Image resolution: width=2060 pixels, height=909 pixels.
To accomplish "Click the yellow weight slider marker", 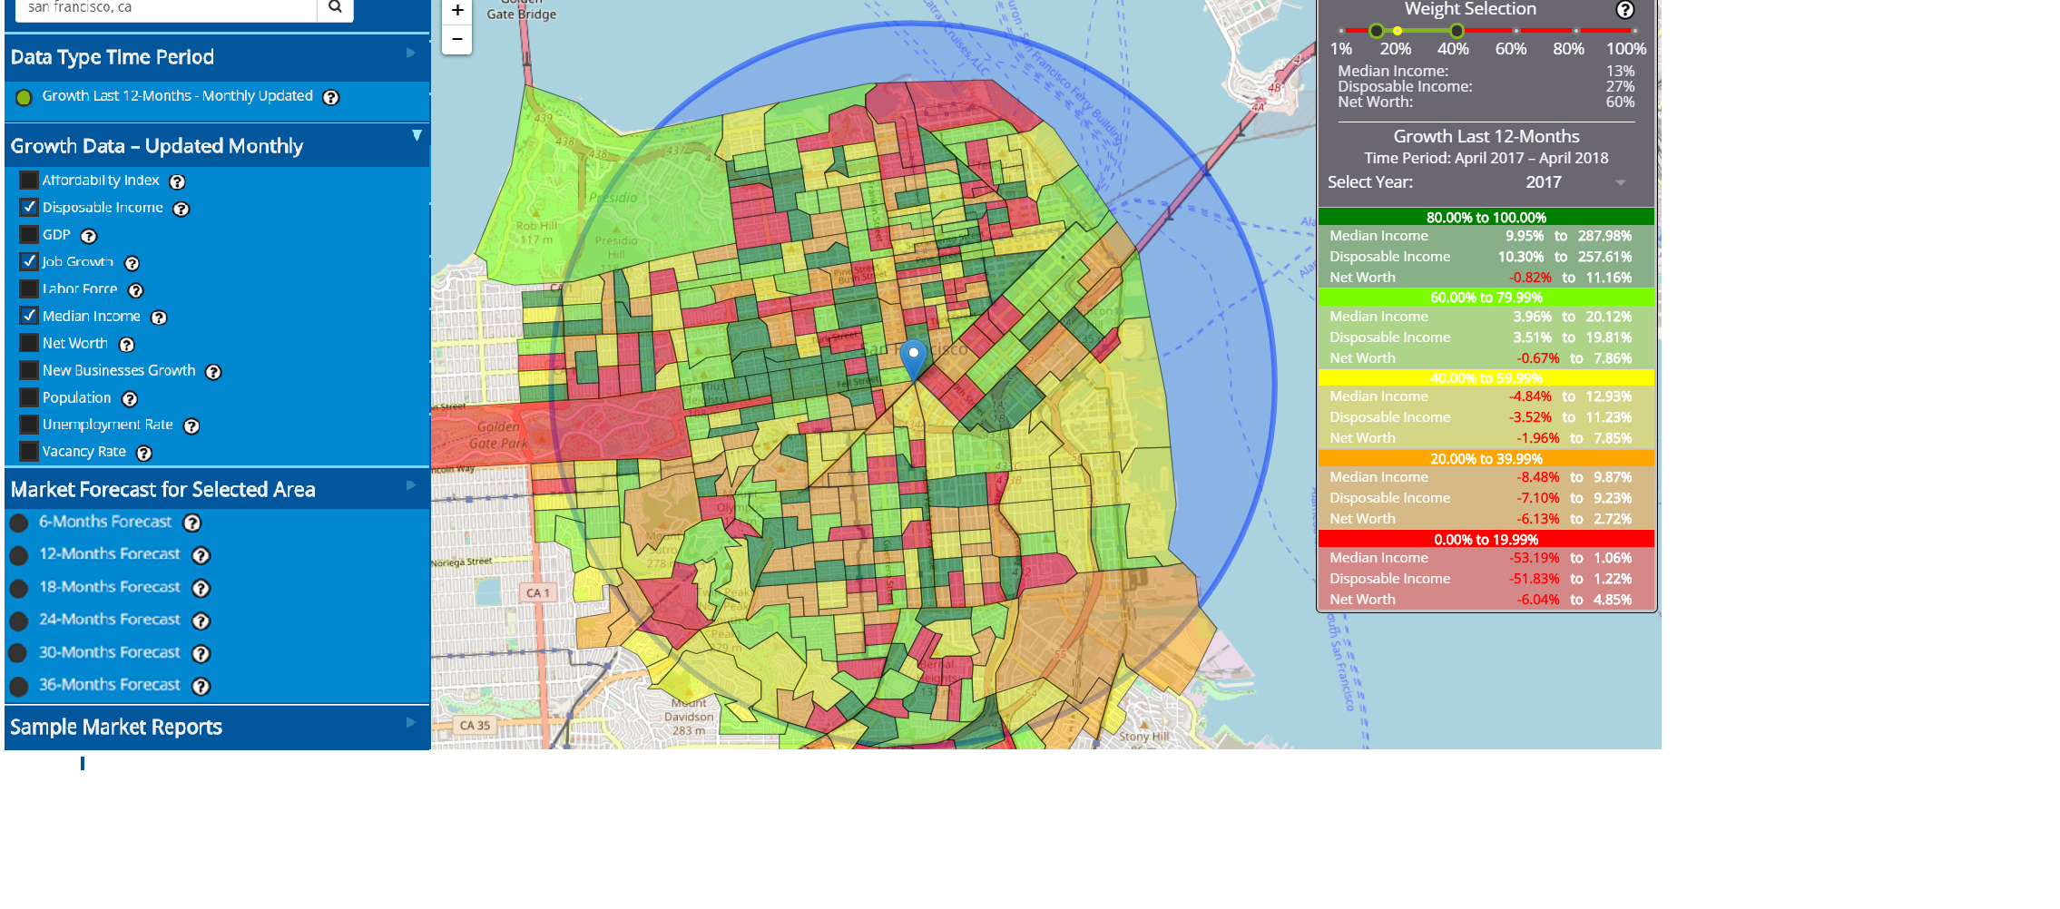I will click(x=1398, y=31).
